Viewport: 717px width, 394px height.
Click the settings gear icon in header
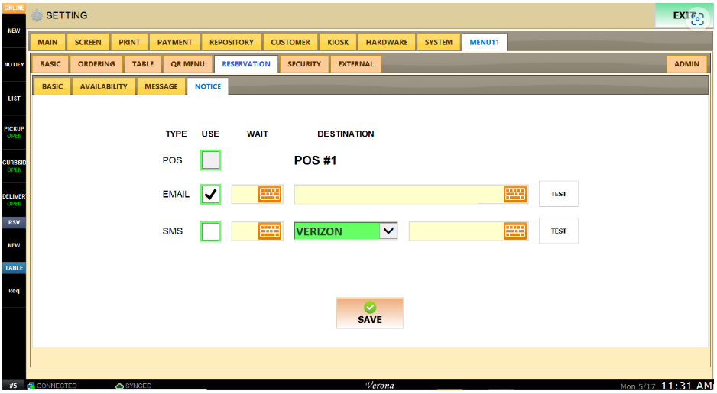tap(37, 15)
